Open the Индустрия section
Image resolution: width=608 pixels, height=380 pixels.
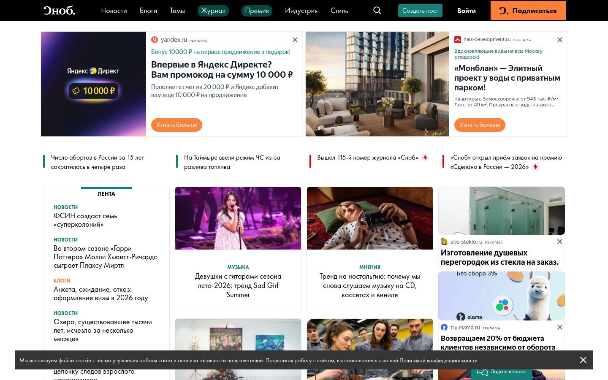coord(301,11)
